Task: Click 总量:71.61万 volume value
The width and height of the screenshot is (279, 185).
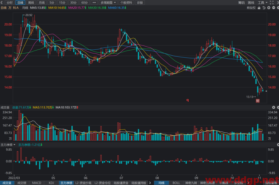Action: (22, 108)
